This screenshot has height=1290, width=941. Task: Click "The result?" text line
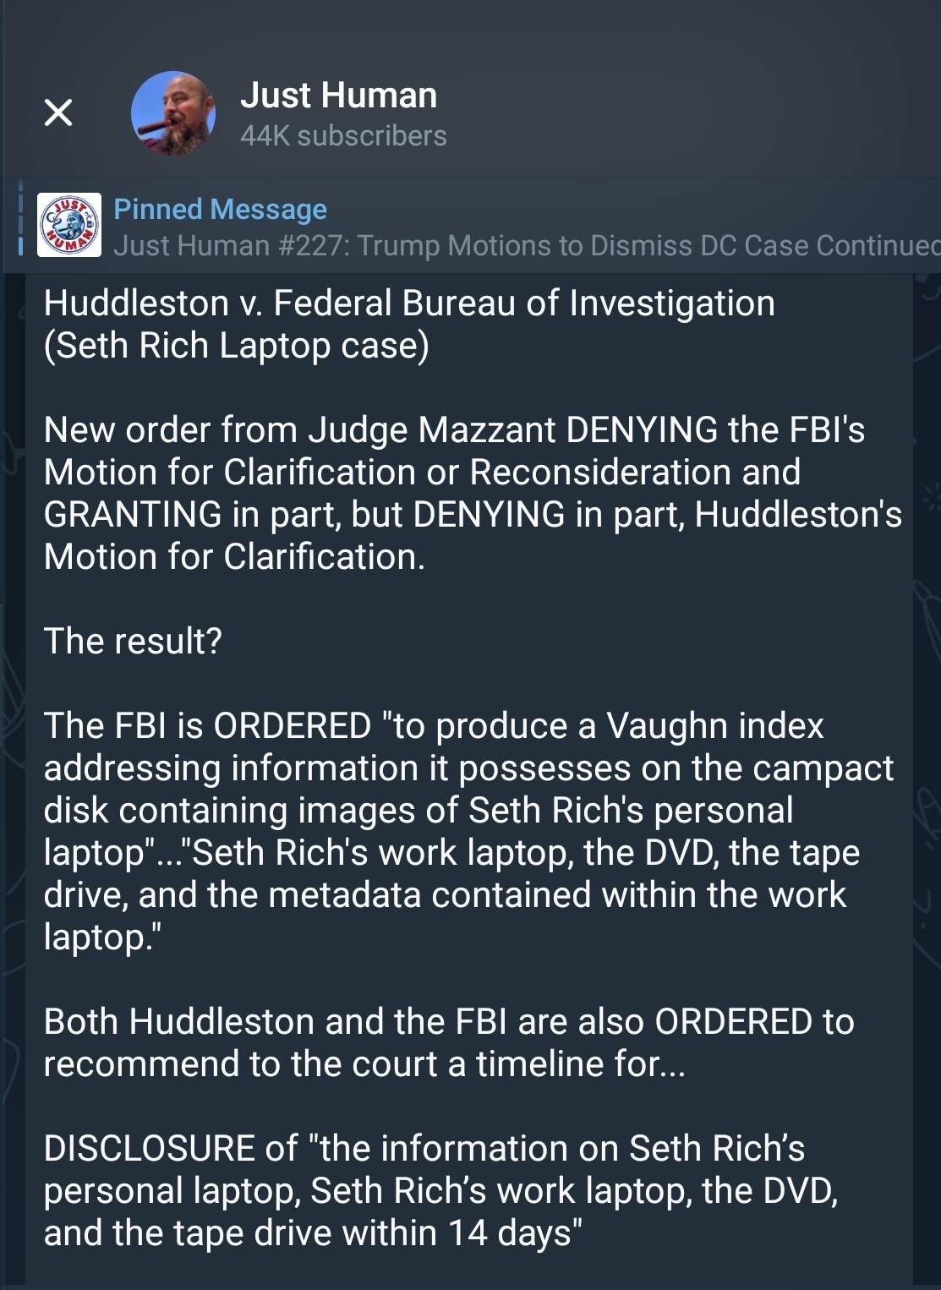click(133, 641)
